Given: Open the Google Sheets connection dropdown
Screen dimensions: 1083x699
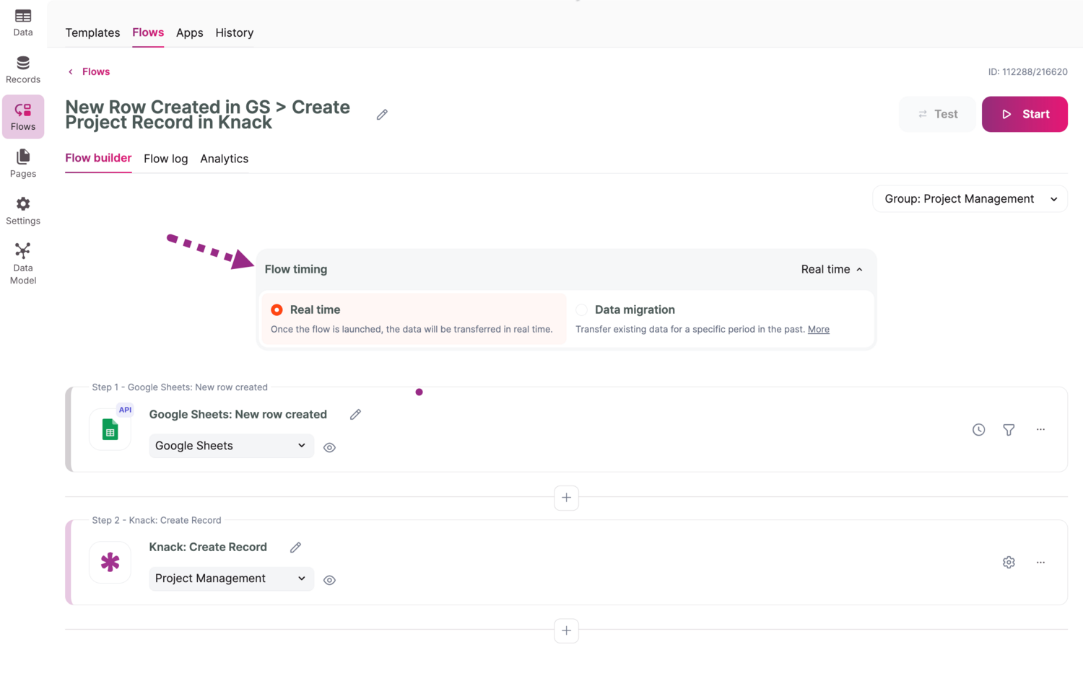Looking at the screenshot, I should pyautogui.click(x=231, y=446).
